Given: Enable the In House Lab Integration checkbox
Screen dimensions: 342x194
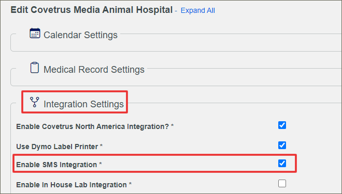Looking at the screenshot, I should (x=282, y=183).
